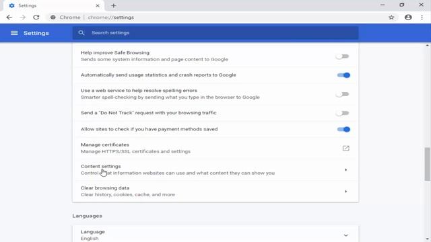Turn off payment methods check toggle

(343, 129)
